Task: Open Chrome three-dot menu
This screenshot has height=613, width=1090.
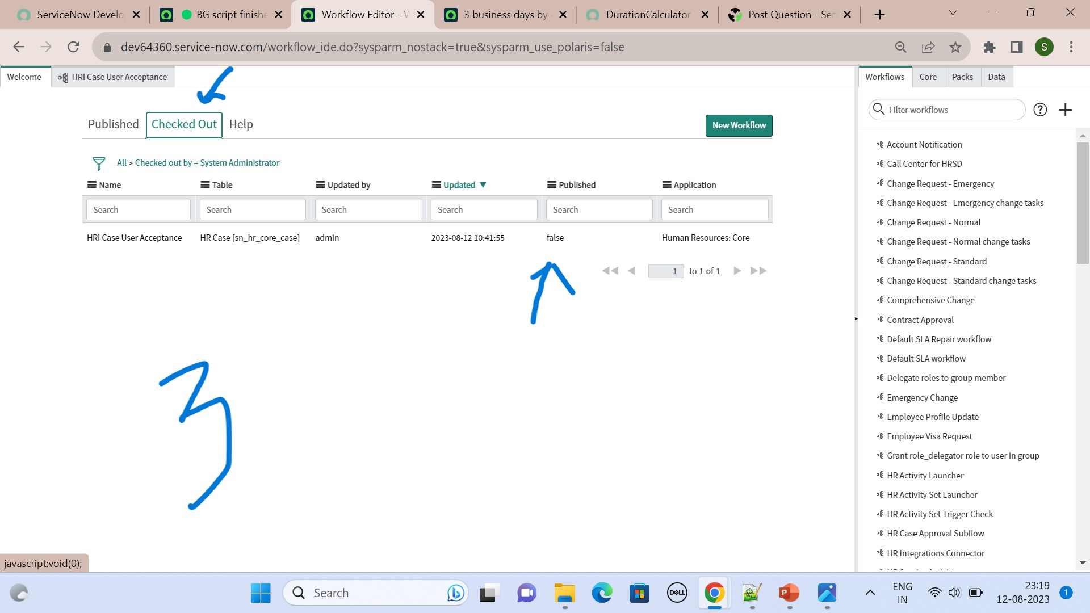Action: 1071,47
